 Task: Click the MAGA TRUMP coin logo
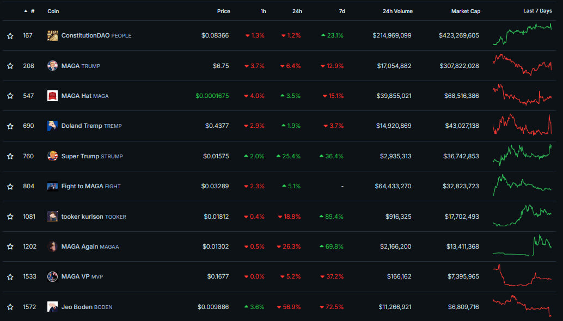coord(52,66)
